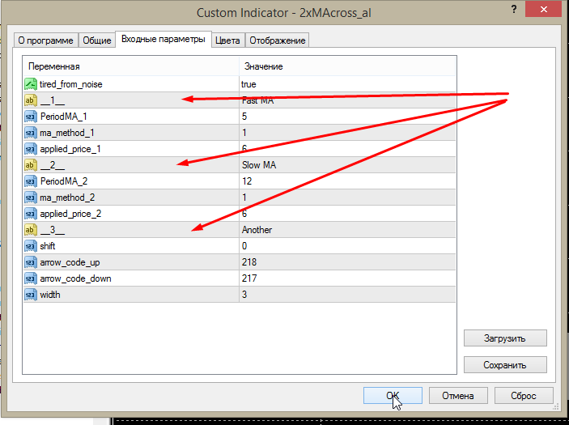
Task: Select the width variable name
Action: pyautogui.click(x=50, y=295)
